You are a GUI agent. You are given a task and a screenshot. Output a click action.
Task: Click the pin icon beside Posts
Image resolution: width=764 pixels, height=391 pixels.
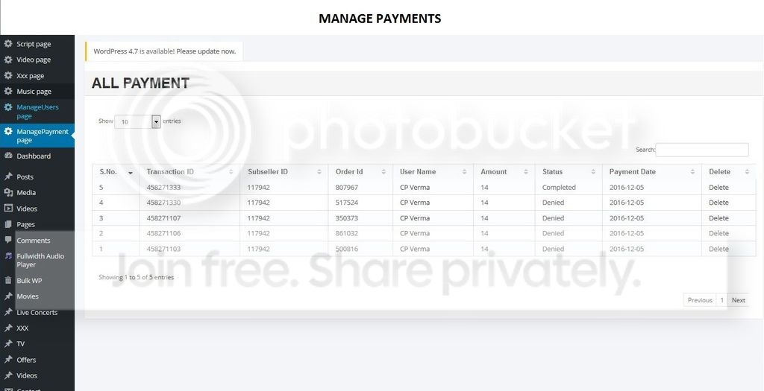(7, 177)
